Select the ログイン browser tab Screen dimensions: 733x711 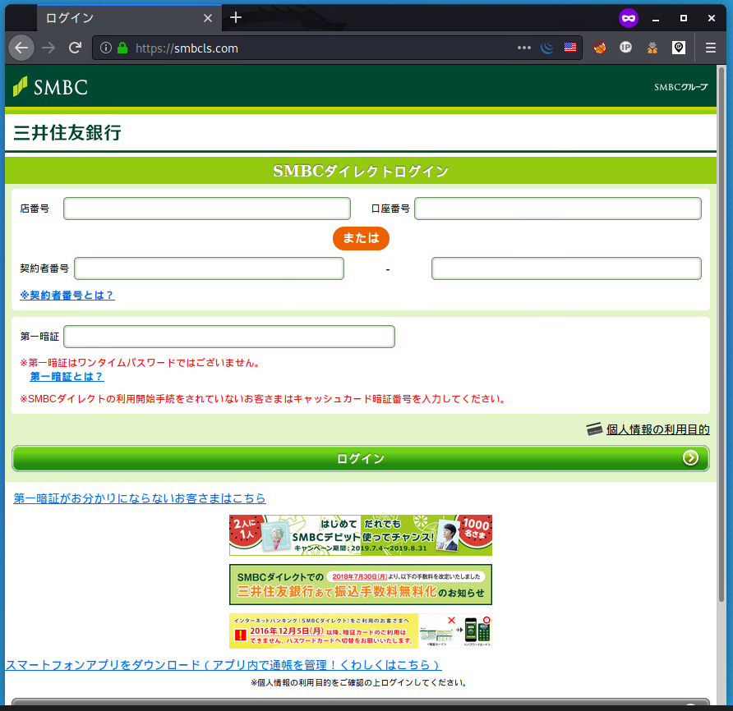(x=129, y=18)
